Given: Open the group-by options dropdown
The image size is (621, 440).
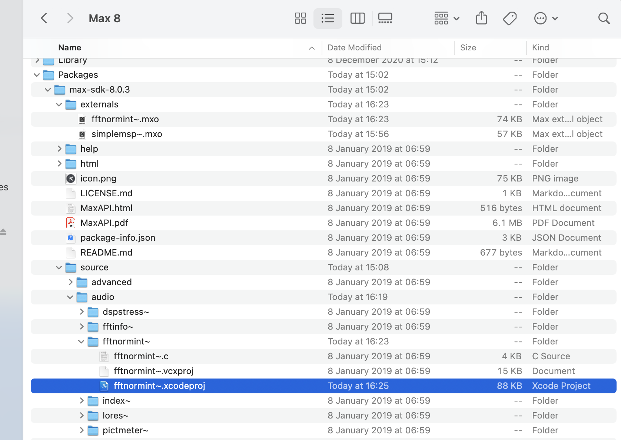Looking at the screenshot, I should coord(446,18).
